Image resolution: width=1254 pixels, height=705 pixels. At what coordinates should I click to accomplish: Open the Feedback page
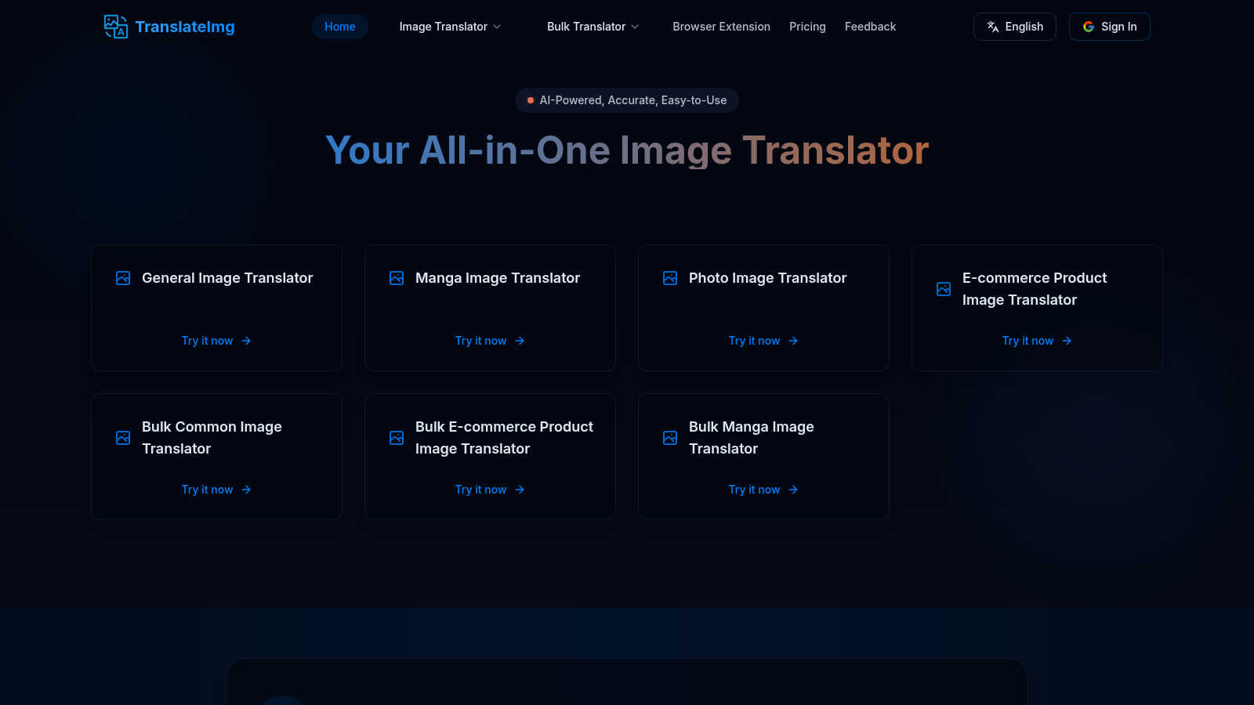click(x=870, y=27)
